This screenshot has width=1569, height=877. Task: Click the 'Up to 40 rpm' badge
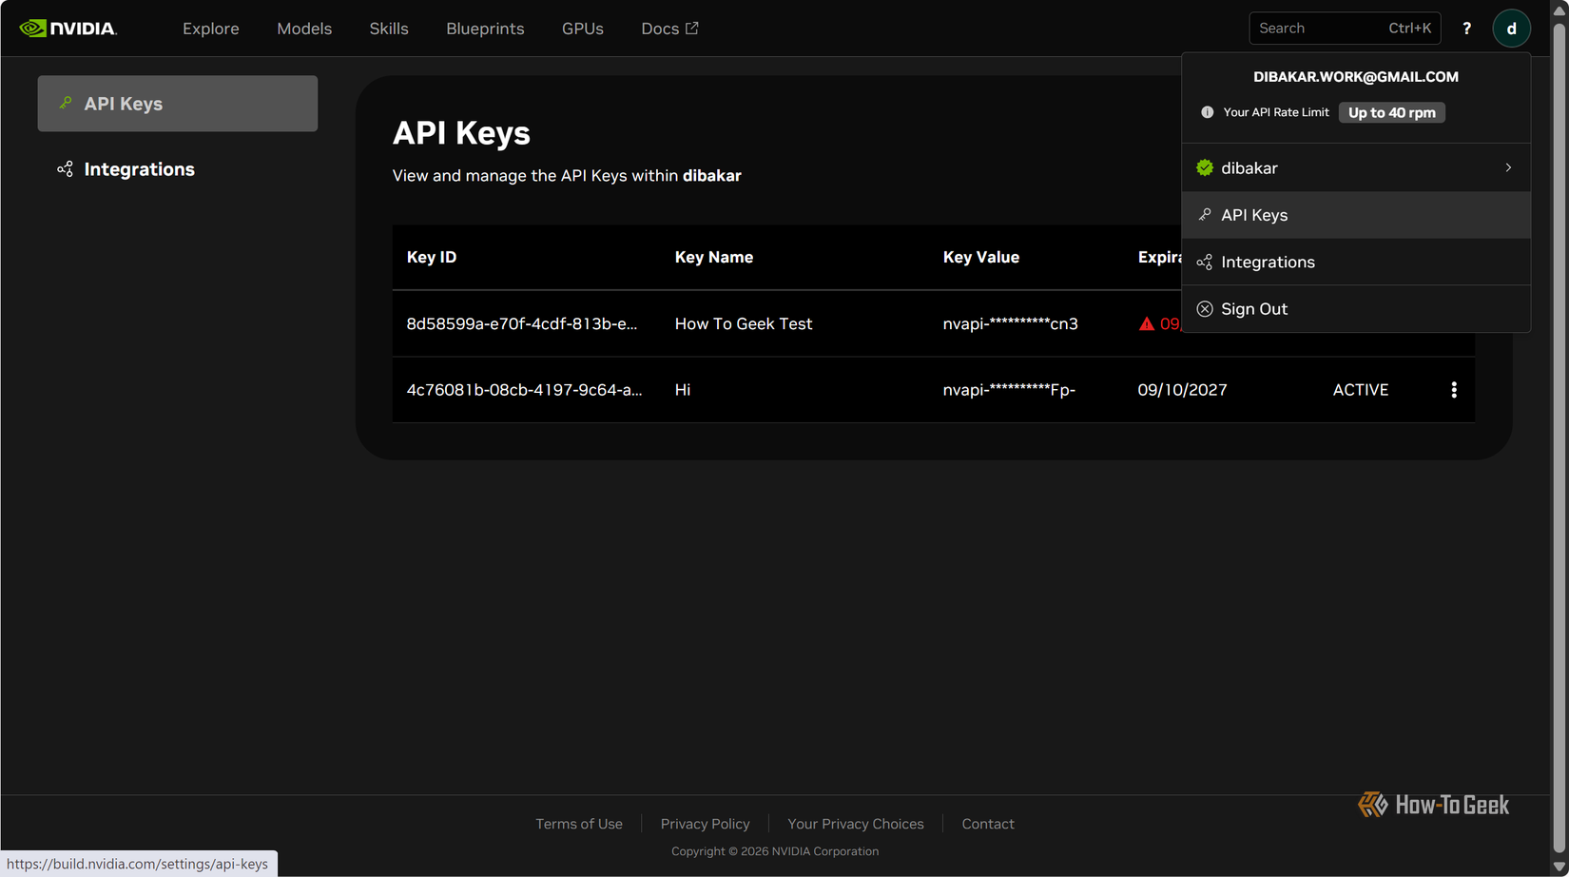pos(1392,112)
